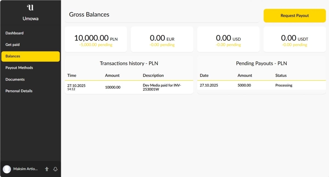Image resolution: width=329 pixels, height=177 pixels.
Task: Open the accessibility options icon
Action: [x=47, y=169]
